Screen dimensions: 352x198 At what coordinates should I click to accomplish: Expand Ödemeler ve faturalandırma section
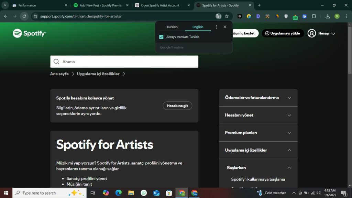coord(258,98)
